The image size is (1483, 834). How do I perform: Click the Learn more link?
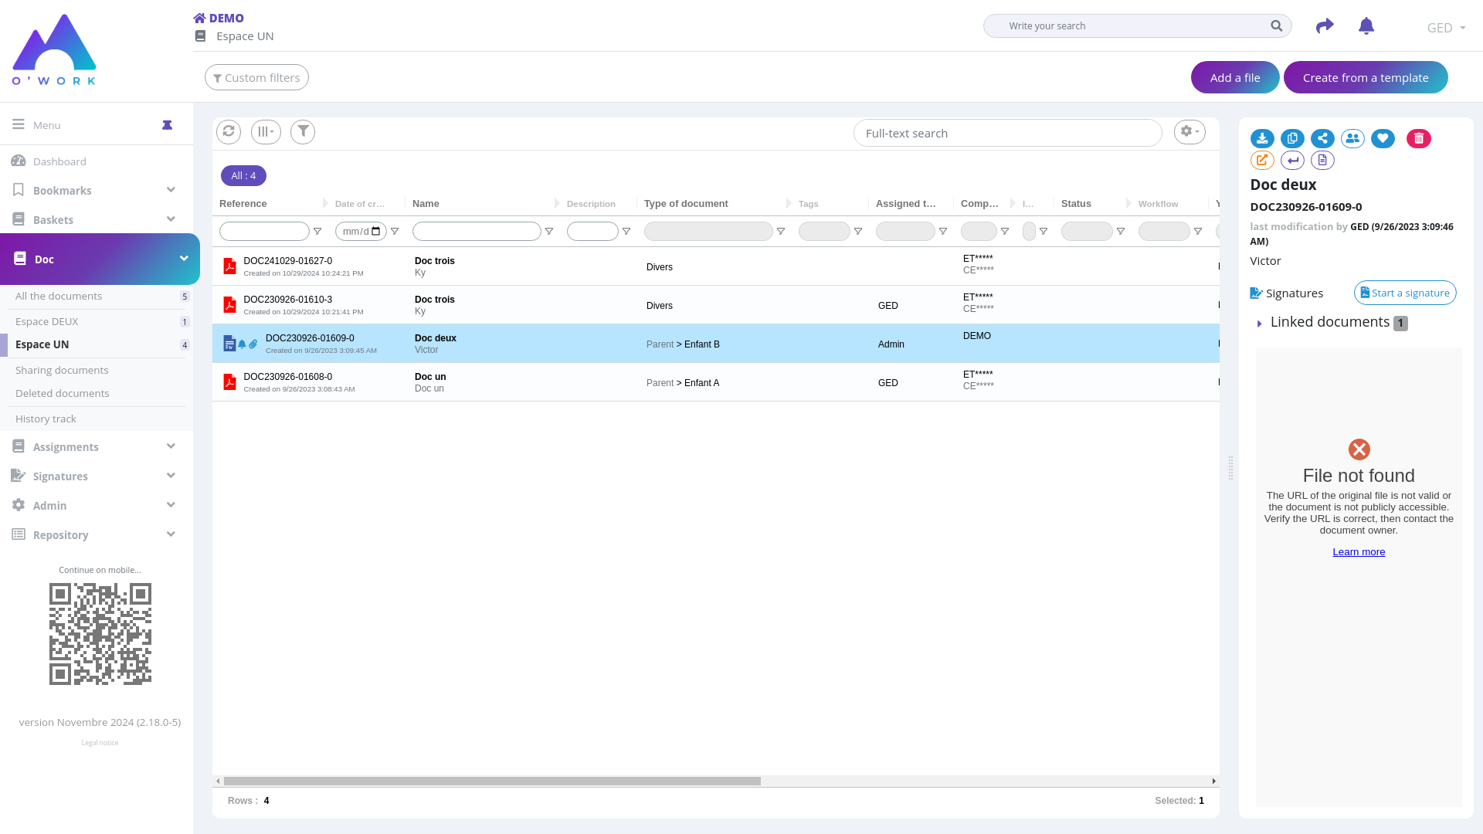click(x=1358, y=552)
